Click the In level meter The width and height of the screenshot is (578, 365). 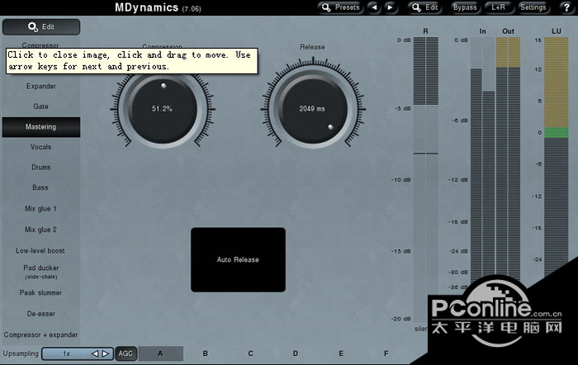[483, 159]
